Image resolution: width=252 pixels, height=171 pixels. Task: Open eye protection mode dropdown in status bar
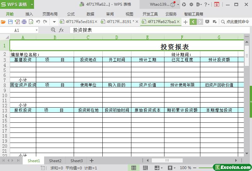point(175,168)
